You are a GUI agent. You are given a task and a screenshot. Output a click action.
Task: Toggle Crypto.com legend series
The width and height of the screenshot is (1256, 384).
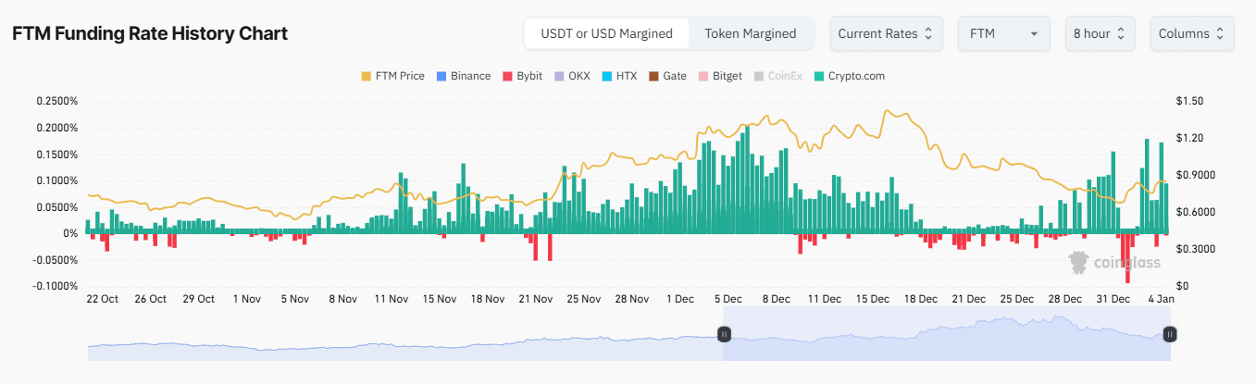click(x=848, y=76)
